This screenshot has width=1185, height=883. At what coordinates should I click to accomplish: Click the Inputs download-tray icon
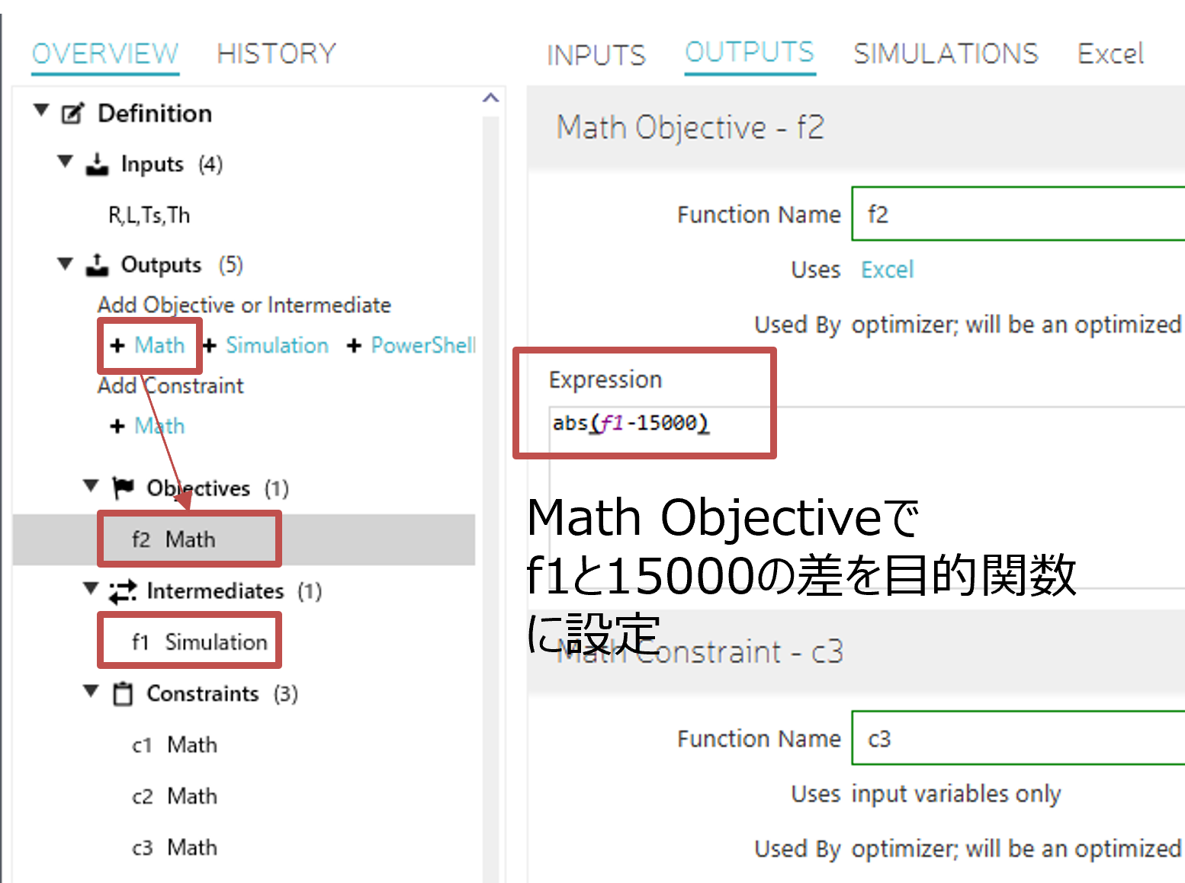[x=97, y=165]
